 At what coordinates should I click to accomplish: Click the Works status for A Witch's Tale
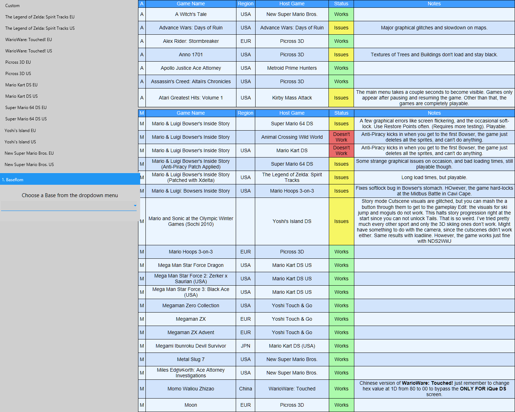(341, 15)
